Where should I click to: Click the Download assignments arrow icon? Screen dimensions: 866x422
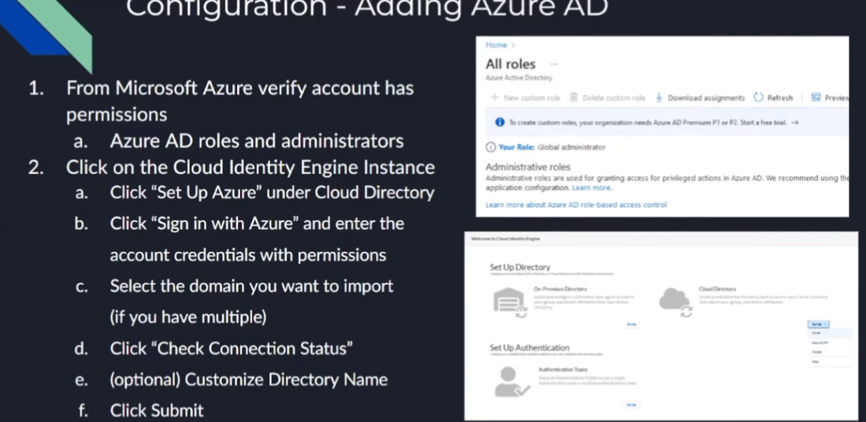pyautogui.click(x=659, y=98)
